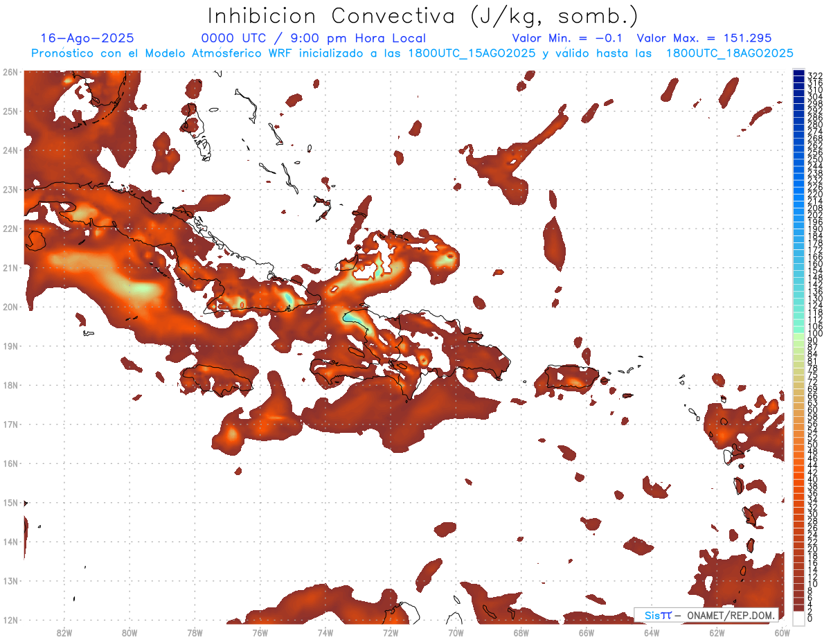Click the 70W longitude label
831x642 pixels.
click(456, 632)
